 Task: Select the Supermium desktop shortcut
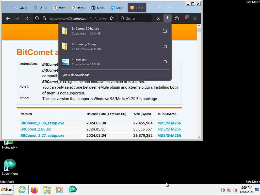[x=10, y=167]
